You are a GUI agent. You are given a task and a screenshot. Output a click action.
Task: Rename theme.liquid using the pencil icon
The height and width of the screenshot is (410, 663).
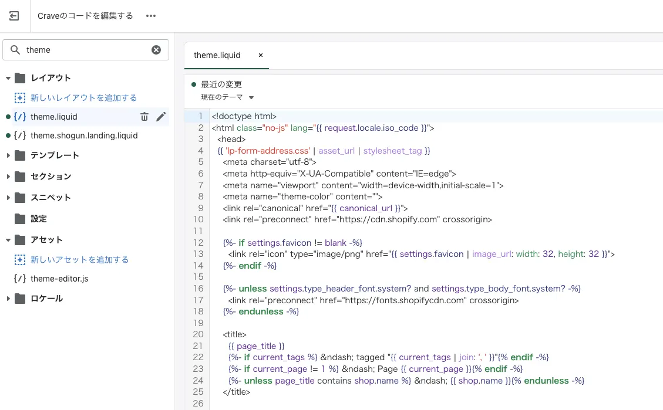click(161, 117)
